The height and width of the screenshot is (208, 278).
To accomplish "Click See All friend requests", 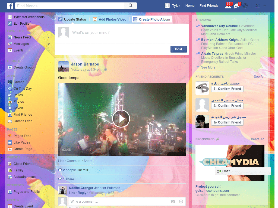I will pyautogui.click(x=259, y=77).
